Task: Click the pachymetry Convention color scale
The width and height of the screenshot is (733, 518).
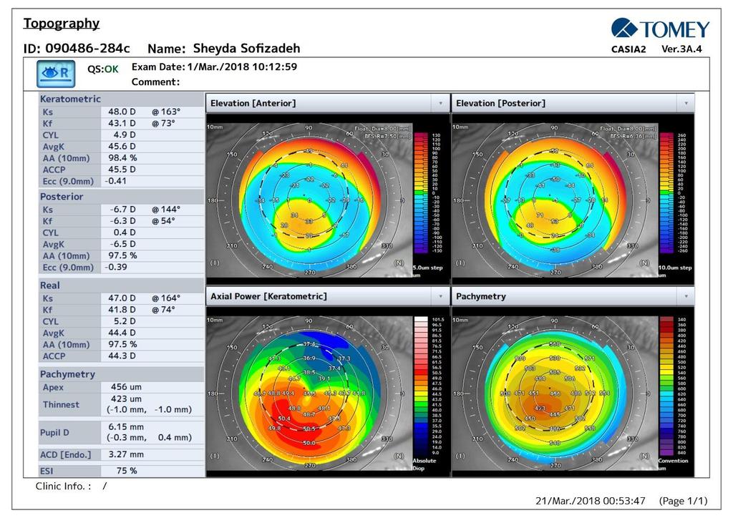Action: [666, 386]
